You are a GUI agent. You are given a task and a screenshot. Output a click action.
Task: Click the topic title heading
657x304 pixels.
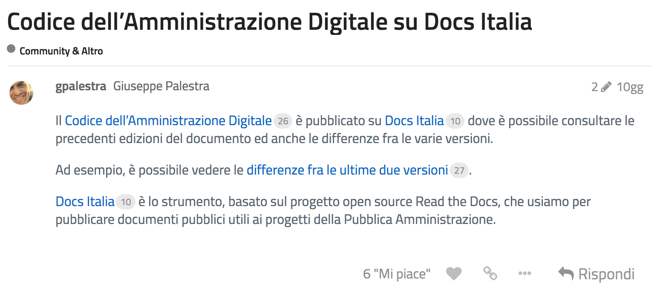point(270,21)
